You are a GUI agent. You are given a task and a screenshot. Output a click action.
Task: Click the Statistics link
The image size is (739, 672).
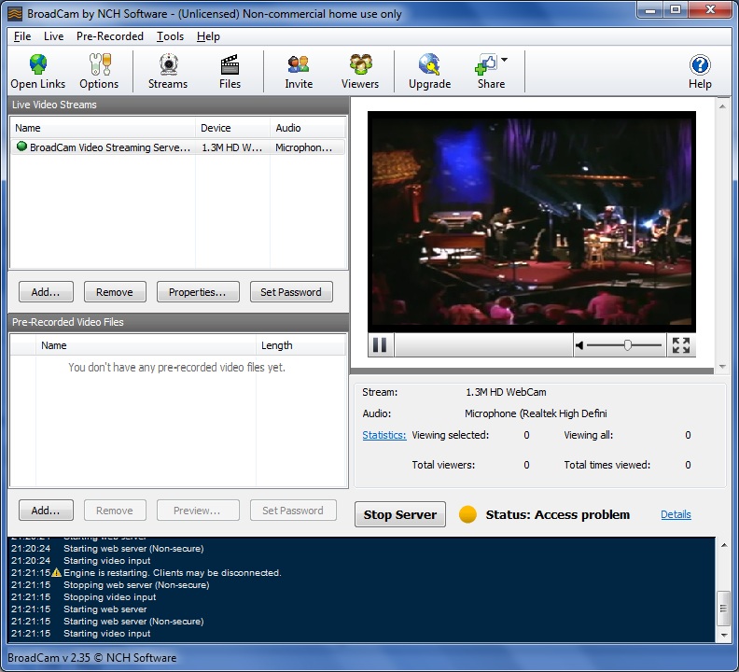[x=384, y=435]
